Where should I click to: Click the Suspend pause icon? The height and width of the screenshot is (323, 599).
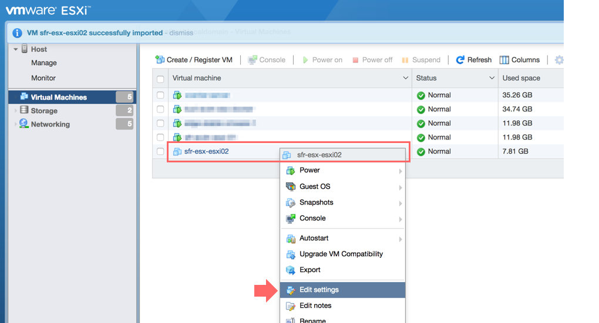pyautogui.click(x=405, y=60)
